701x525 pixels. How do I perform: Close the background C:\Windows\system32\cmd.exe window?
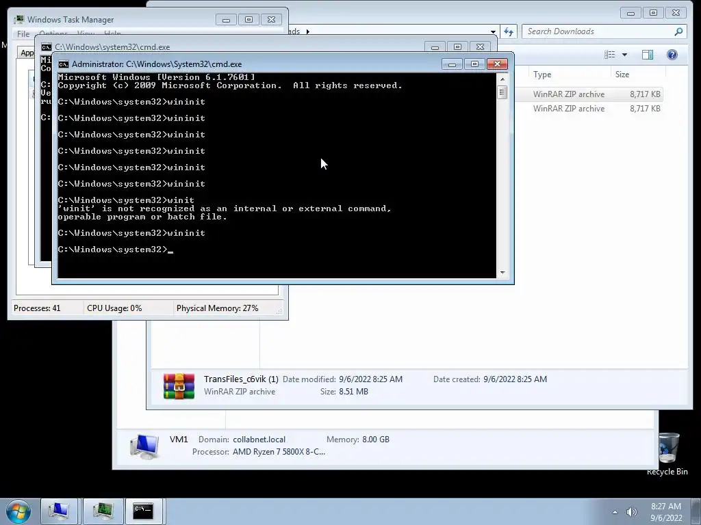[x=480, y=47]
